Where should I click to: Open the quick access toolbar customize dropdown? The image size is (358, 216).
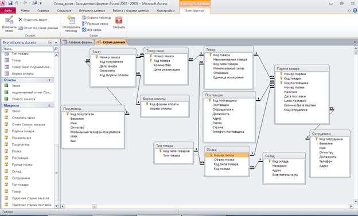coord(41,3)
